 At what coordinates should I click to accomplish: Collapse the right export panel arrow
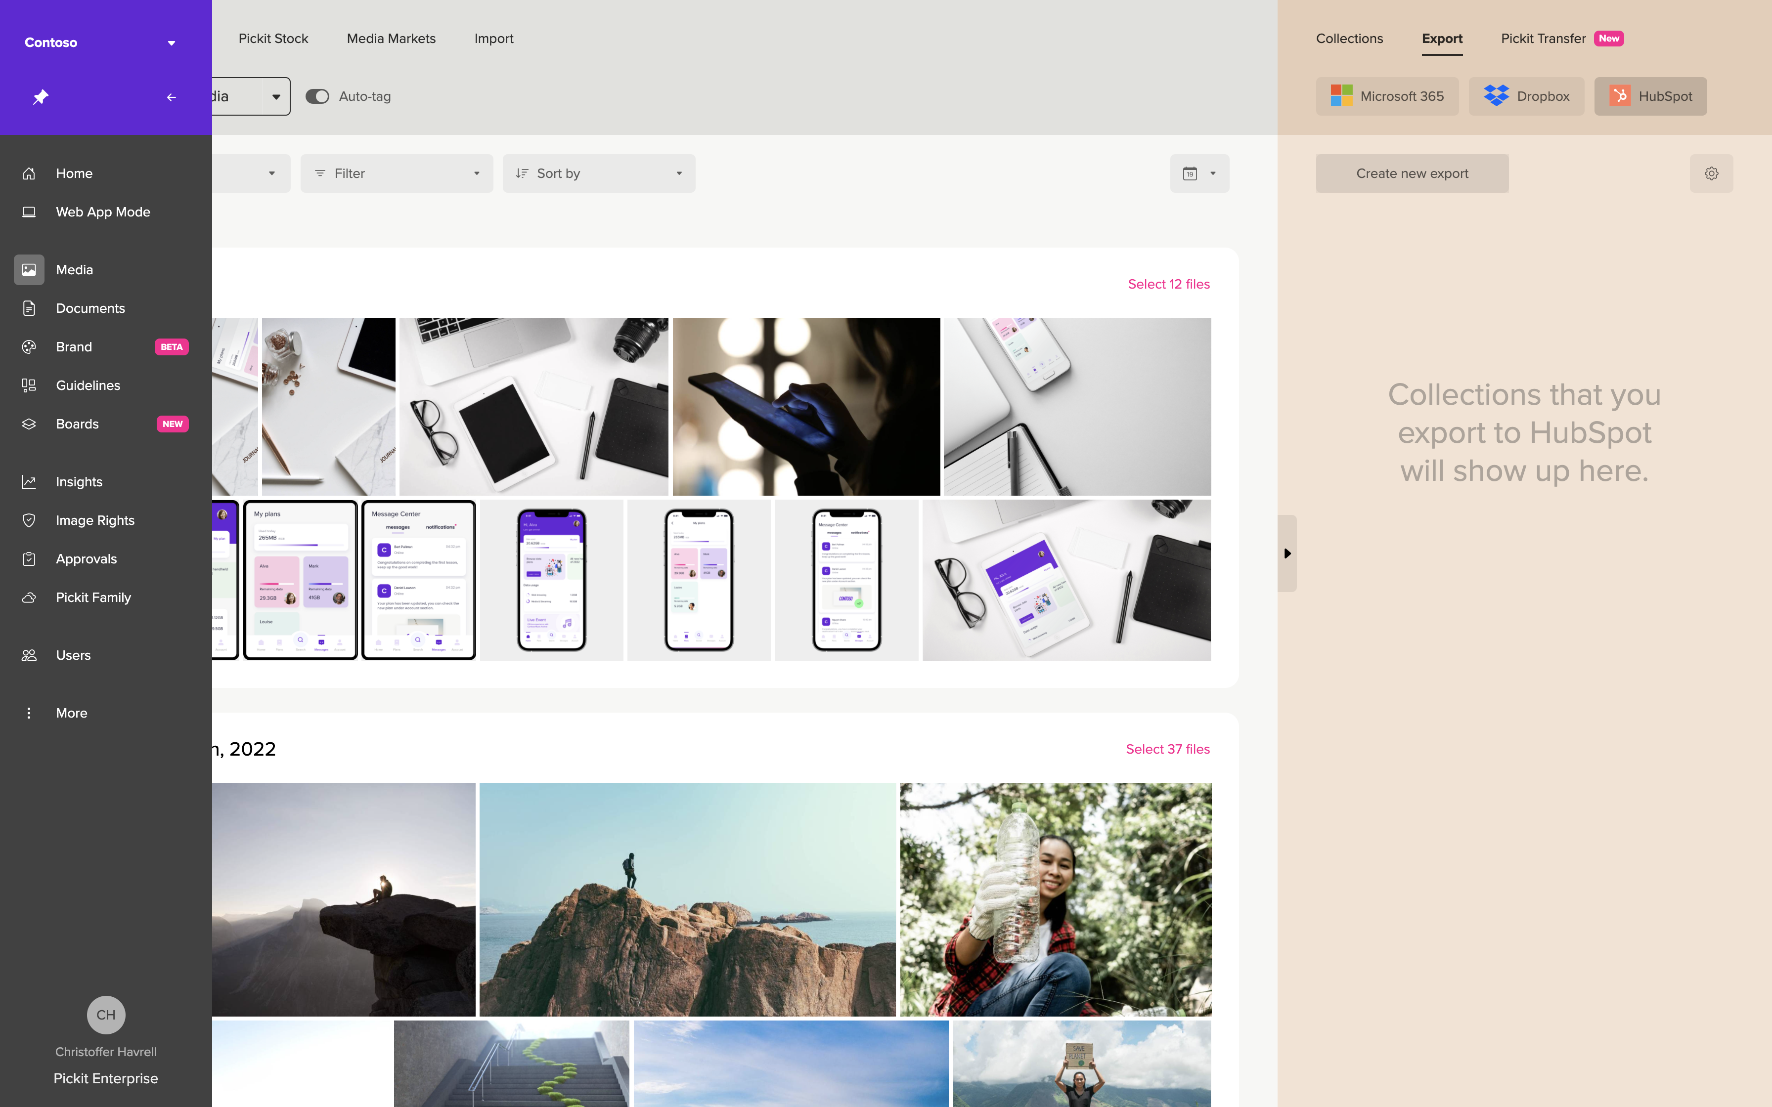(x=1287, y=553)
